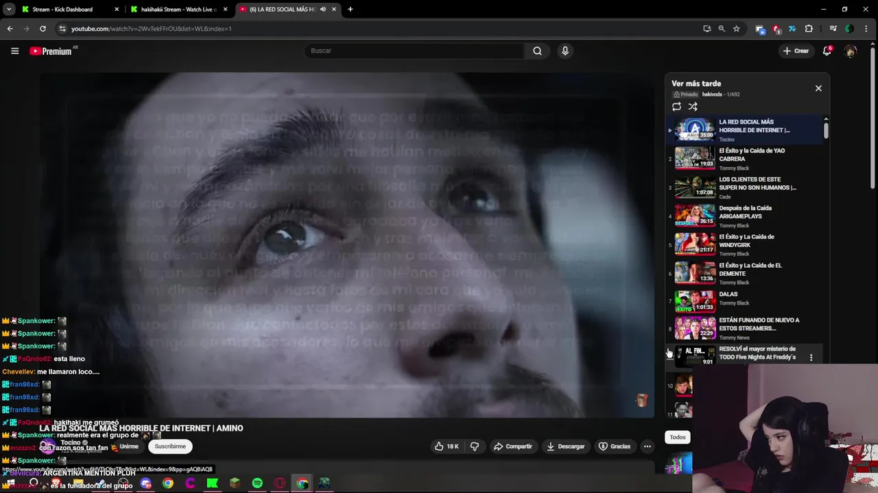Open zoom level icon in address bar
Screen dimensions: 878x493
point(722,29)
